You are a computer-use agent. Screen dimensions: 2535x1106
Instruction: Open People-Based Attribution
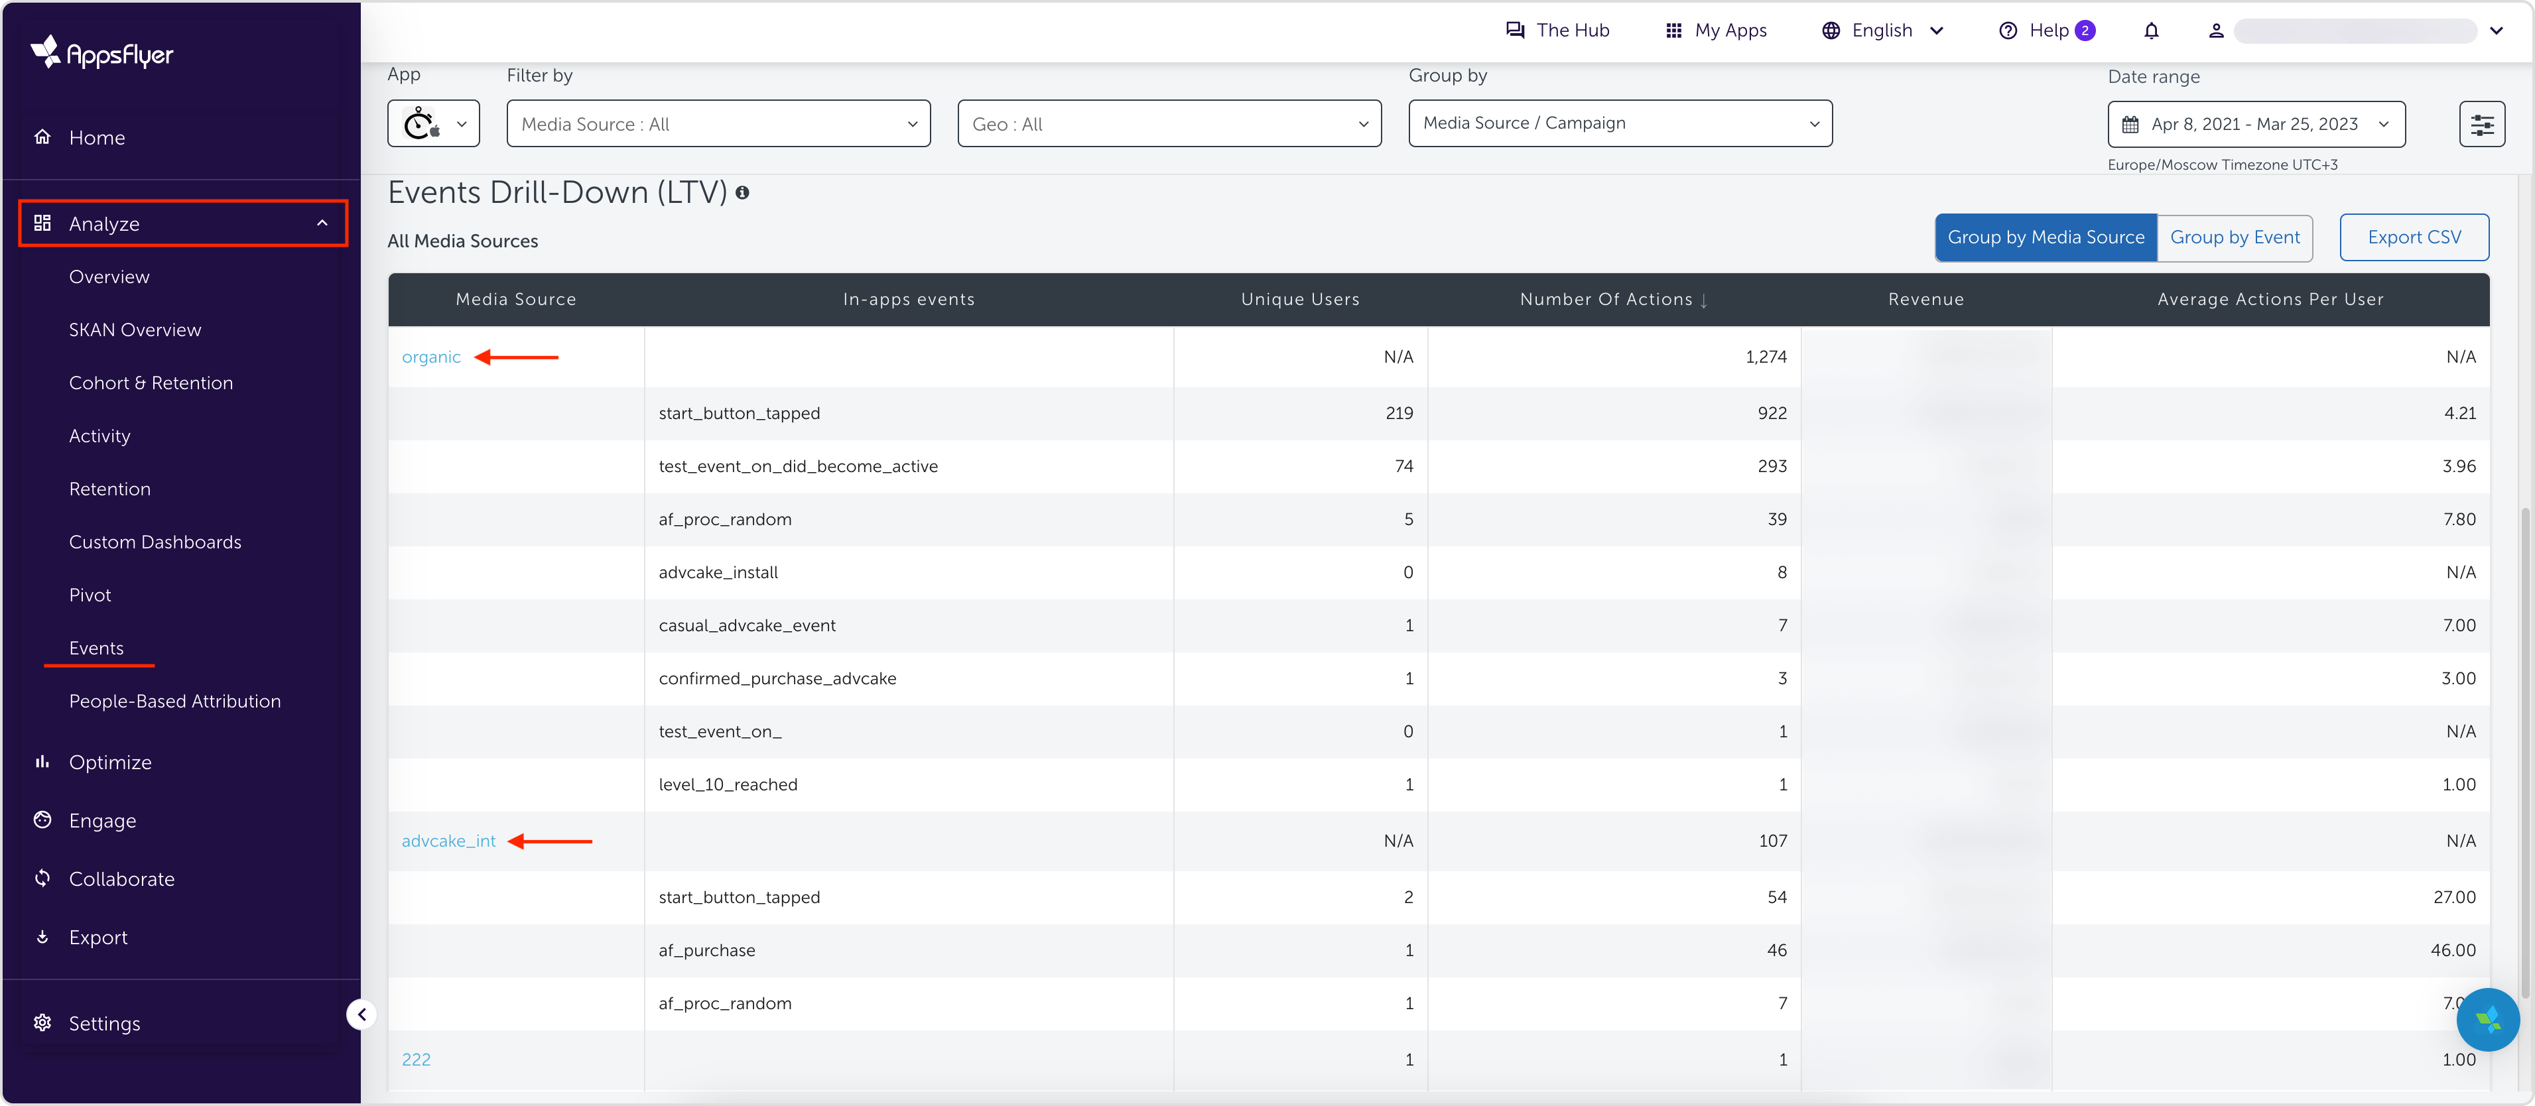click(174, 702)
